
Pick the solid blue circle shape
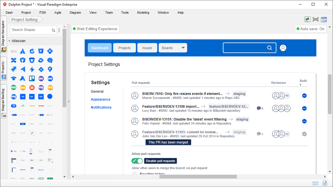[50, 96]
